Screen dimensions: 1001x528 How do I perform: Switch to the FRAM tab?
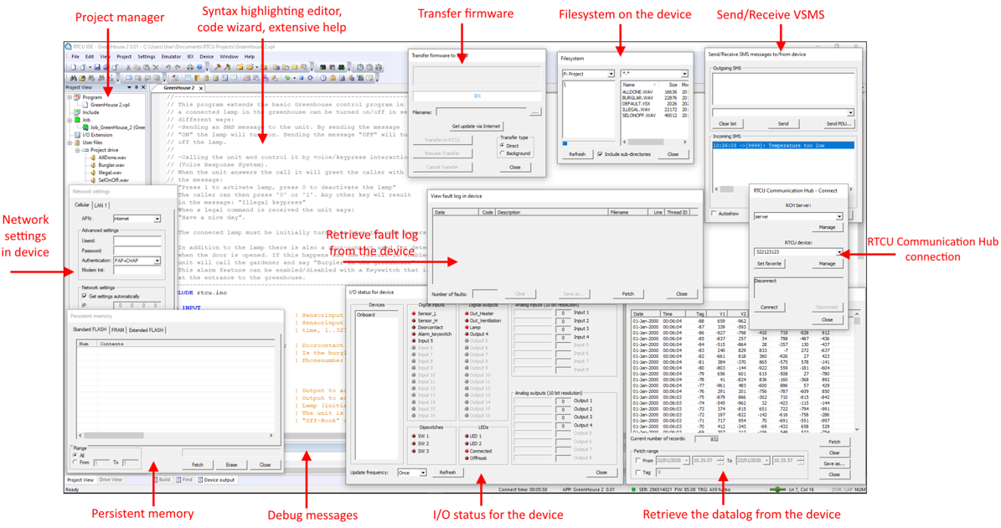(117, 330)
